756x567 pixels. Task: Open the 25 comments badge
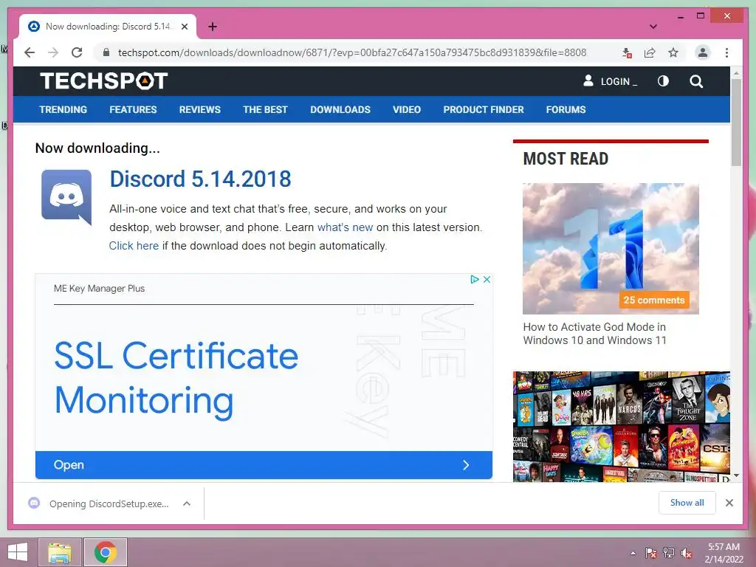coord(654,300)
